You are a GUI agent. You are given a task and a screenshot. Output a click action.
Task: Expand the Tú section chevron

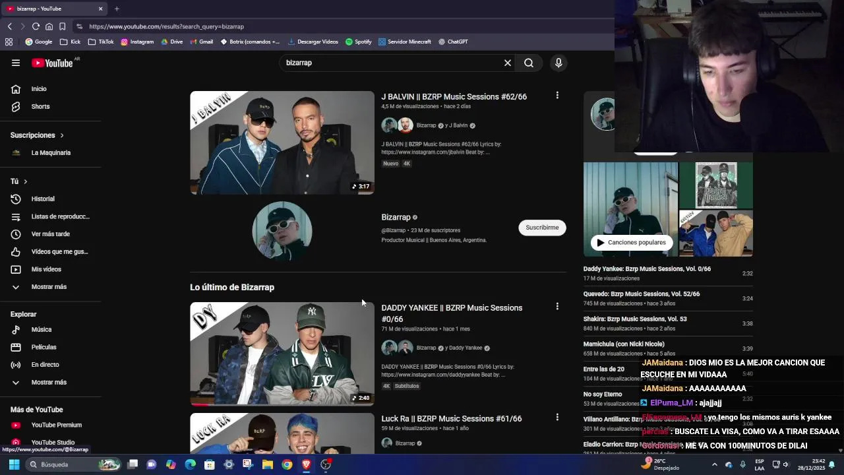(x=26, y=181)
